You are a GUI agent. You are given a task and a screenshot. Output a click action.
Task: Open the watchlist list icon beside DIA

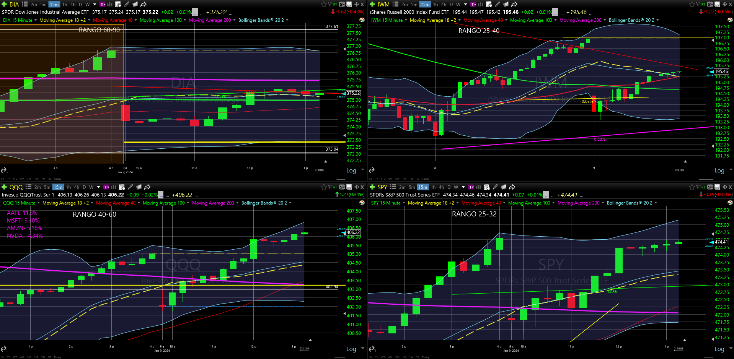click(x=24, y=4)
